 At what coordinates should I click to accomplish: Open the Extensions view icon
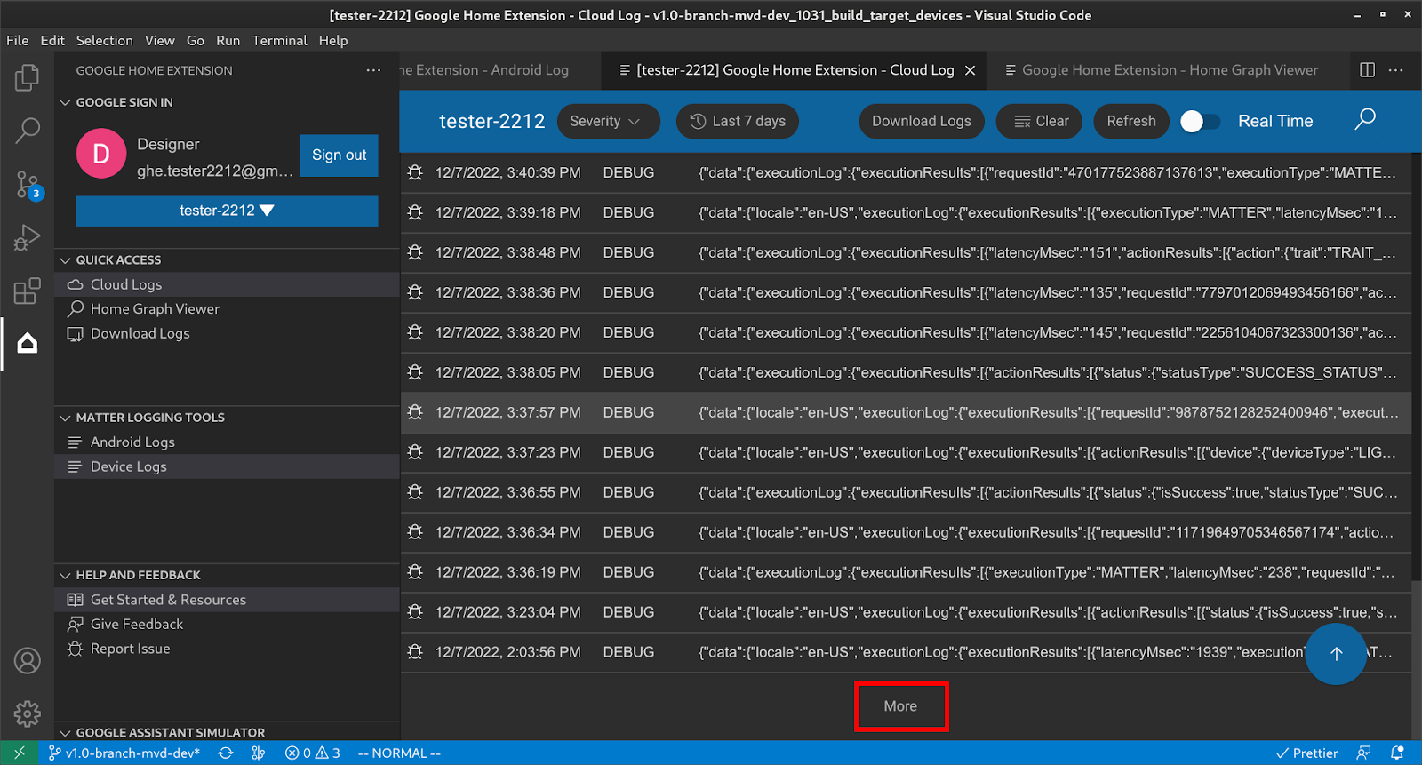[27, 291]
